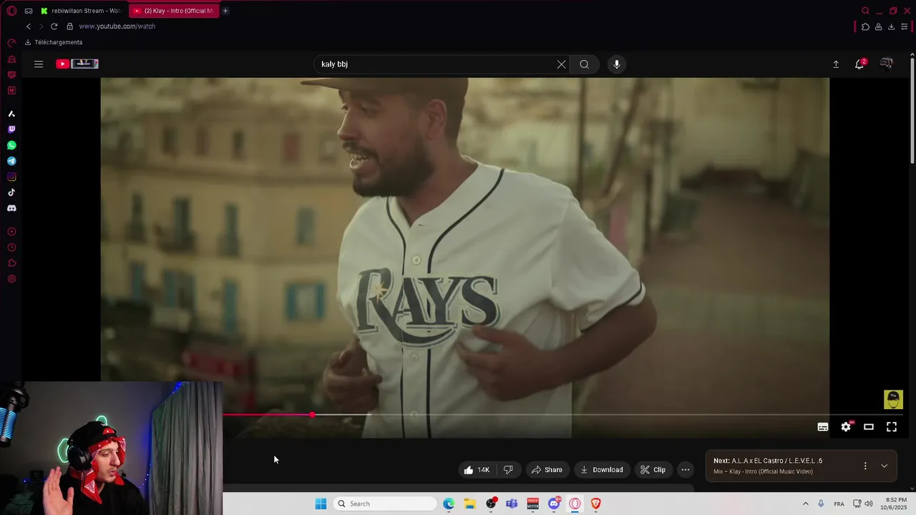Open sidebar settings gear at bottom
This screenshot has height=515, width=916.
tap(11, 279)
